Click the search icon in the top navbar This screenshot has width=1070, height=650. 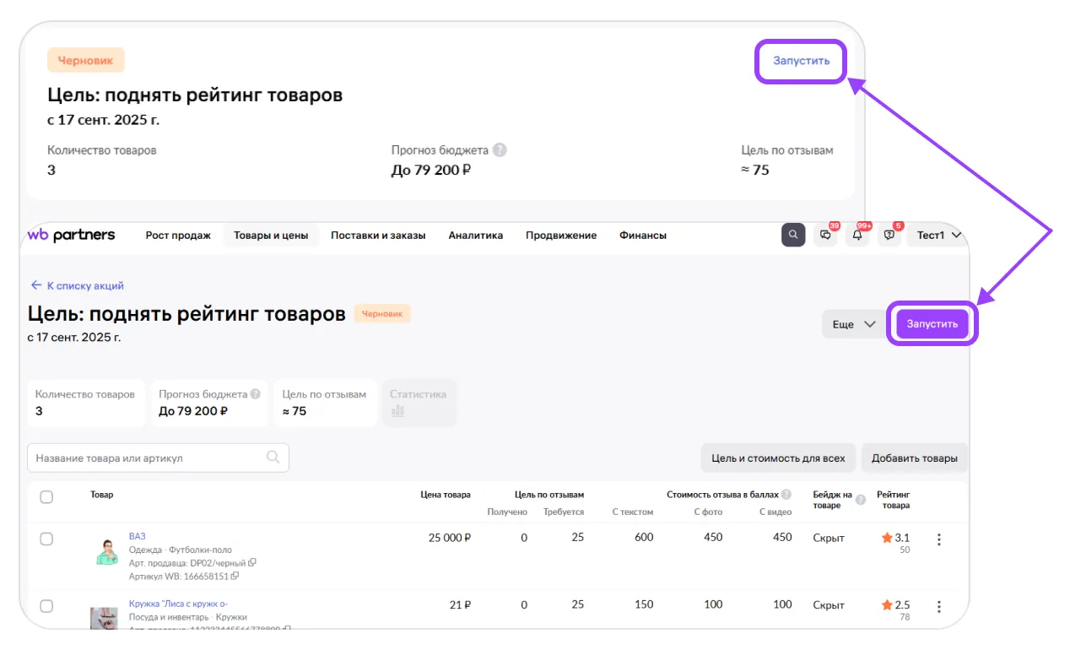click(x=792, y=236)
